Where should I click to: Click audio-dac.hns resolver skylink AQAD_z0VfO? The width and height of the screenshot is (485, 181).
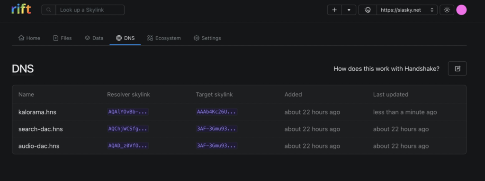pos(128,146)
